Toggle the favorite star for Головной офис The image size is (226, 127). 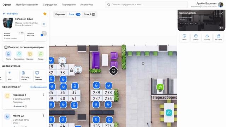pyautogui.click(x=45, y=14)
